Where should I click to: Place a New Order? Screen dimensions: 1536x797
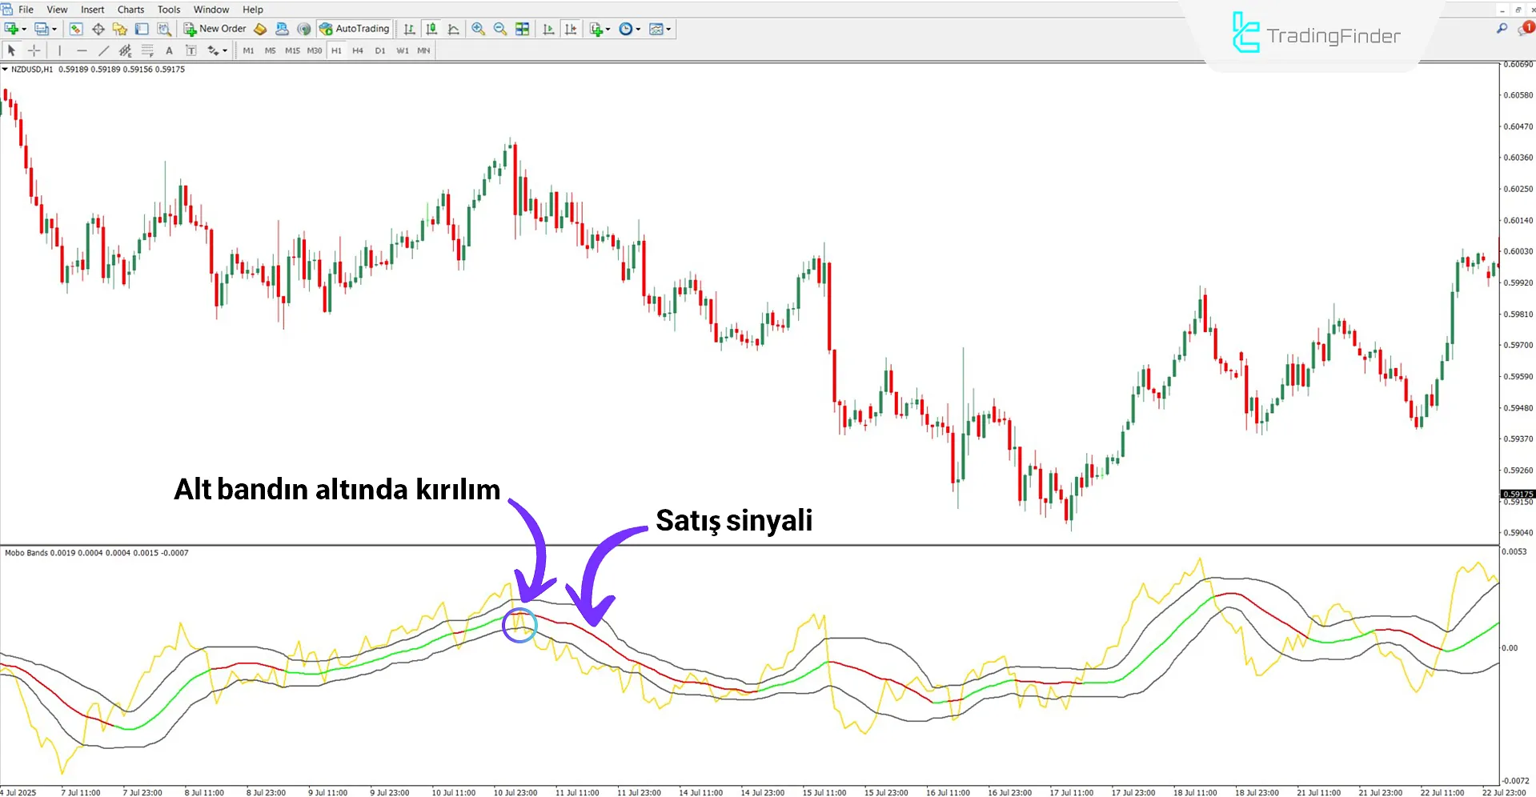(x=215, y=29)
